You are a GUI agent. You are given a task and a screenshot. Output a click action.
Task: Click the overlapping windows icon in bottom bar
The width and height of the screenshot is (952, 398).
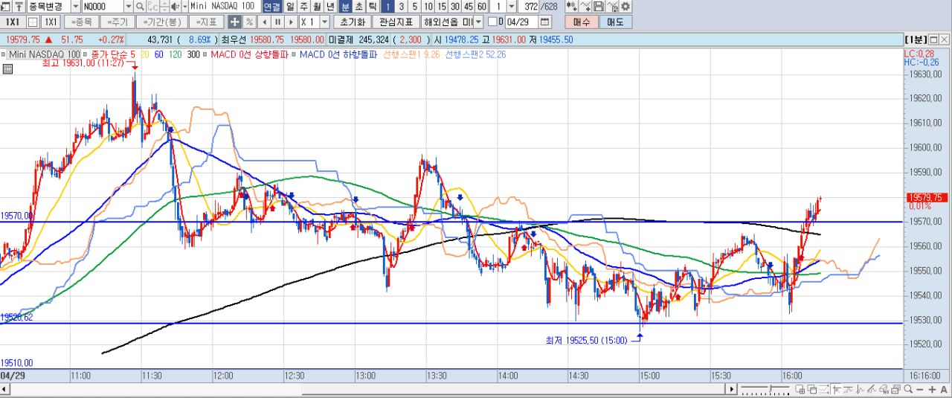(x=812, y=389)
